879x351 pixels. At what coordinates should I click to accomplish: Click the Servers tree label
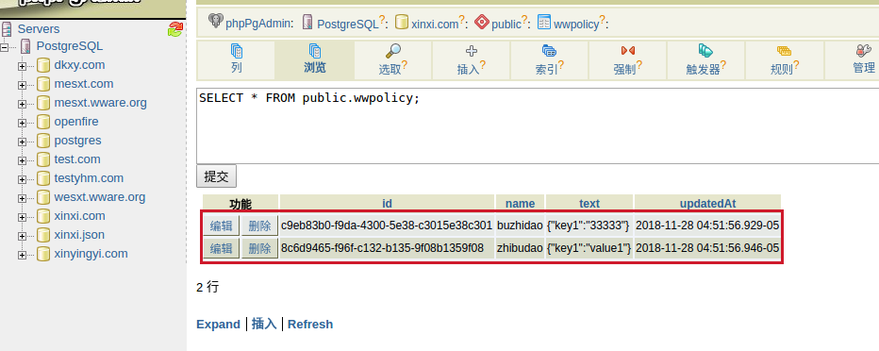pyautogui.click(x=39, y=29)
